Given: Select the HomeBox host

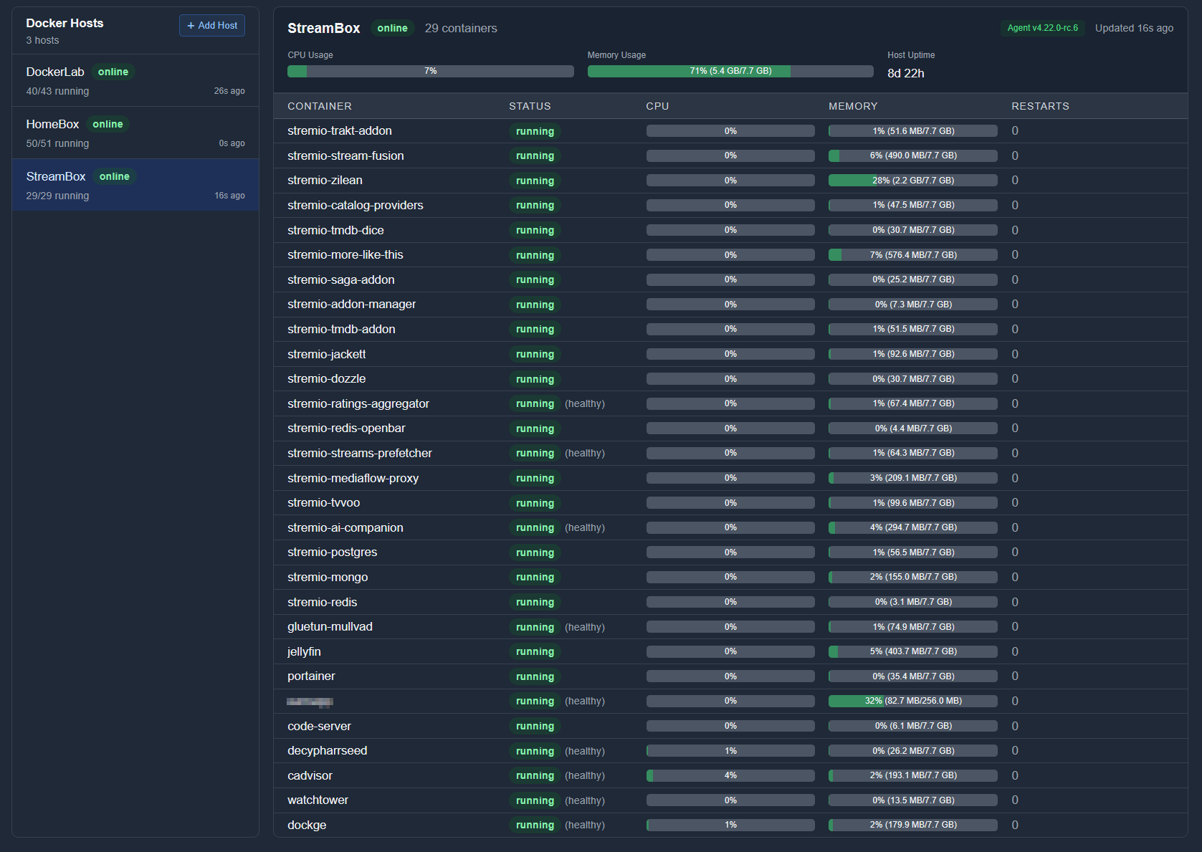Looking at the screenshot, I should tap(135, 133).
